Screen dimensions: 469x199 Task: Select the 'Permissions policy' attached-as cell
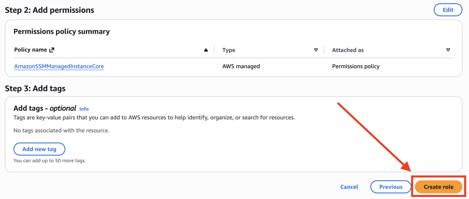pyautogui.click(x=355, y=67)
